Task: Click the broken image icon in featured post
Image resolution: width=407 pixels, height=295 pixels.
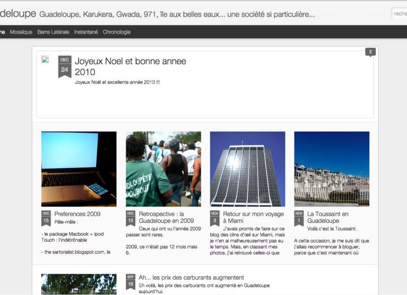Action: point(45,60)
